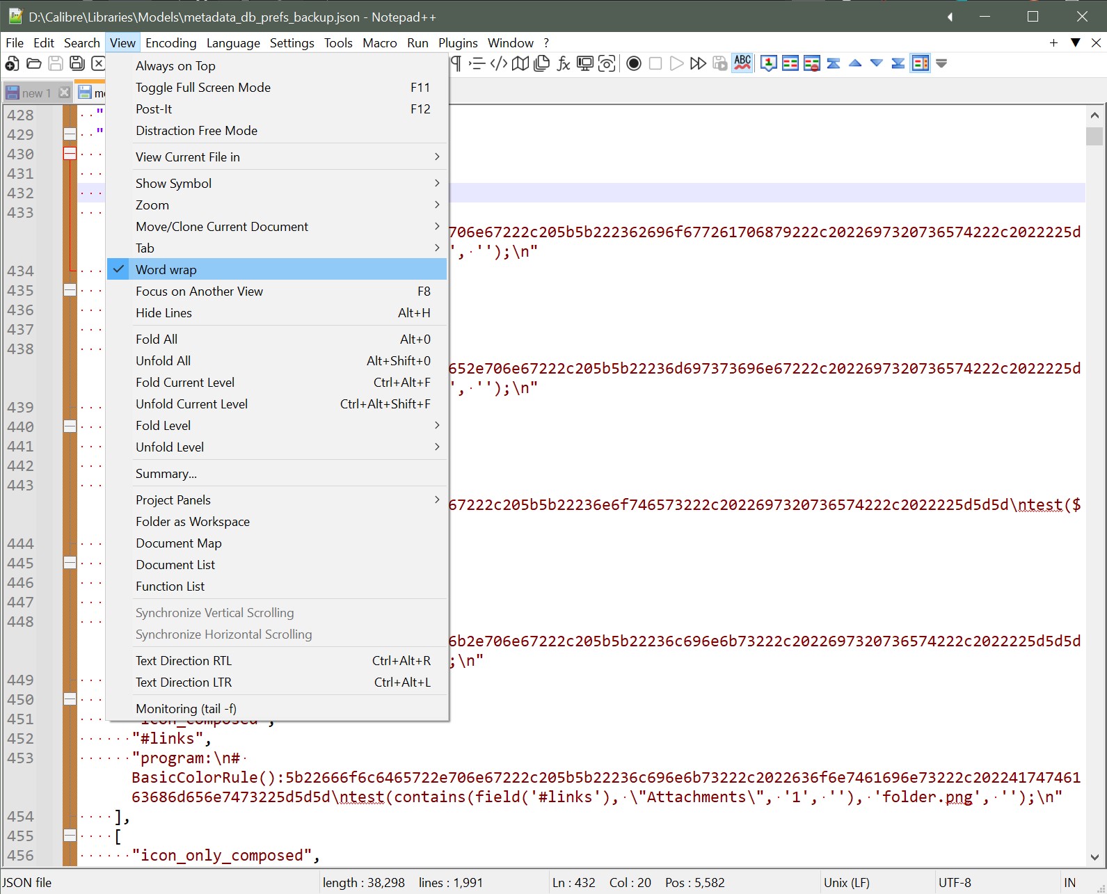Toggle the ABC spell-check toolbar icon
This screenshot has height=894, width=1107.
pyautogui.click(x=742, y=63)
